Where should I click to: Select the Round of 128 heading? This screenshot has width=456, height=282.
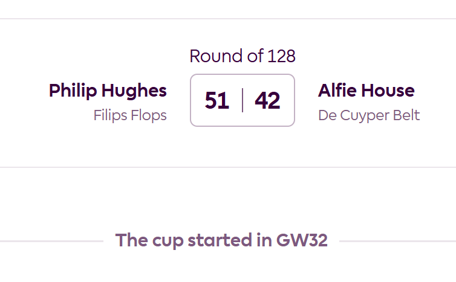tap(242, 56)
